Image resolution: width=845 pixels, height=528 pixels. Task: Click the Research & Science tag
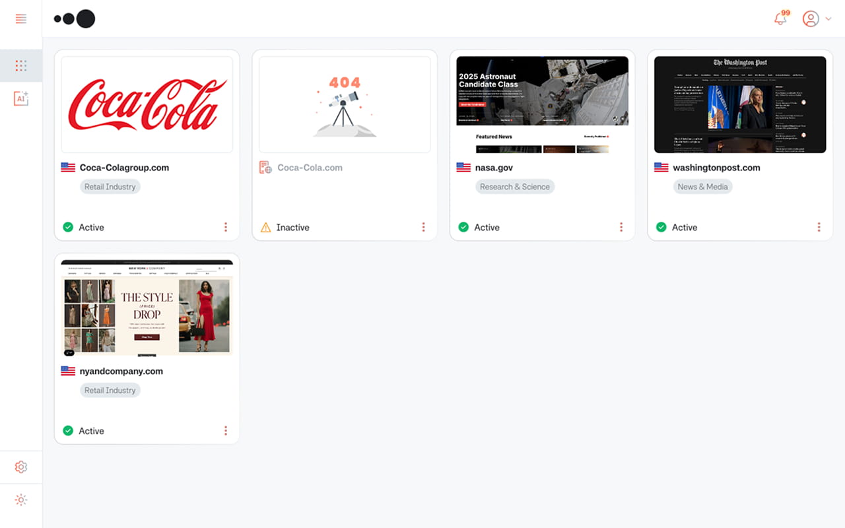(x=515, y=187)
